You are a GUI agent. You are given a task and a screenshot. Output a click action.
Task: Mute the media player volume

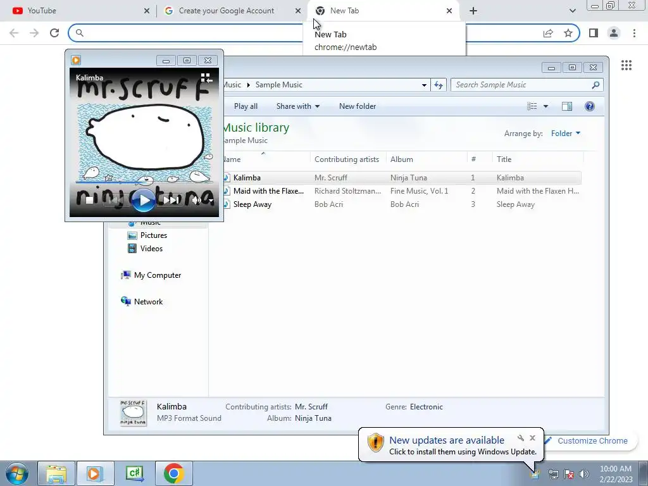[x=197, y=201]
